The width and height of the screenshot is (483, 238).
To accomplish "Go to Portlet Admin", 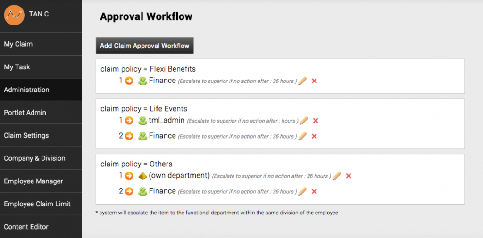I will [41, 112].
